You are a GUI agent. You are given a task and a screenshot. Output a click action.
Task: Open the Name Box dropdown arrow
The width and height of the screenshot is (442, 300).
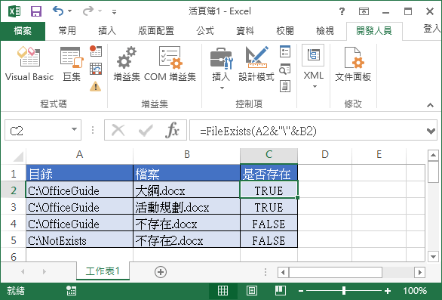(74, 130)
